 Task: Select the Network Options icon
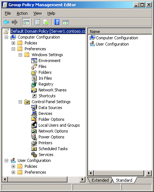click(34, 131)
